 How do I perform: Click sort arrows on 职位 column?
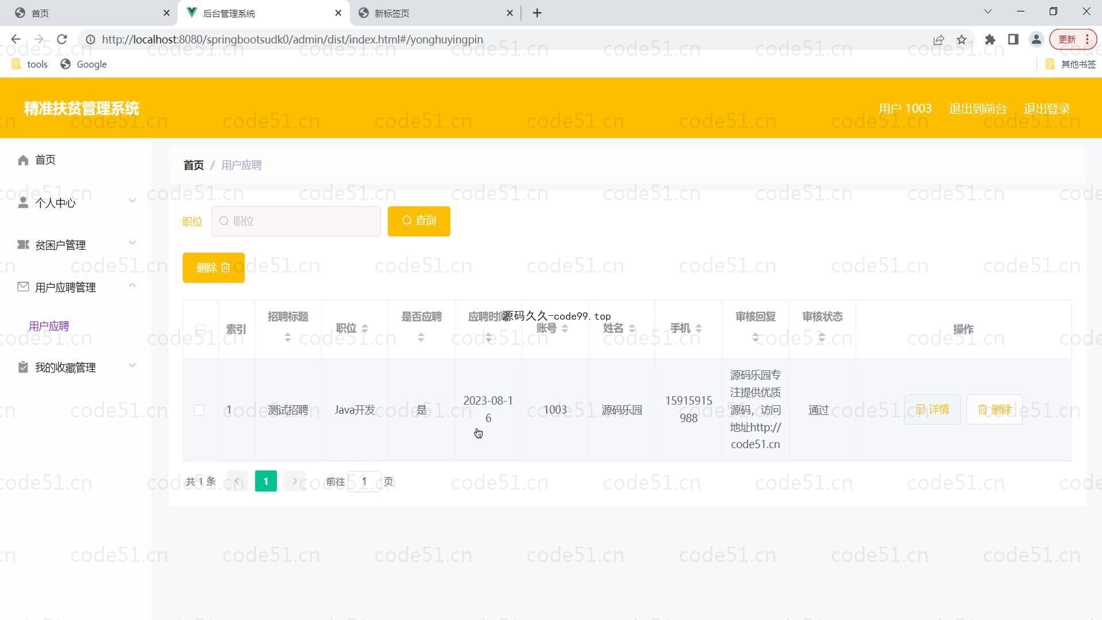coord(365,328)
